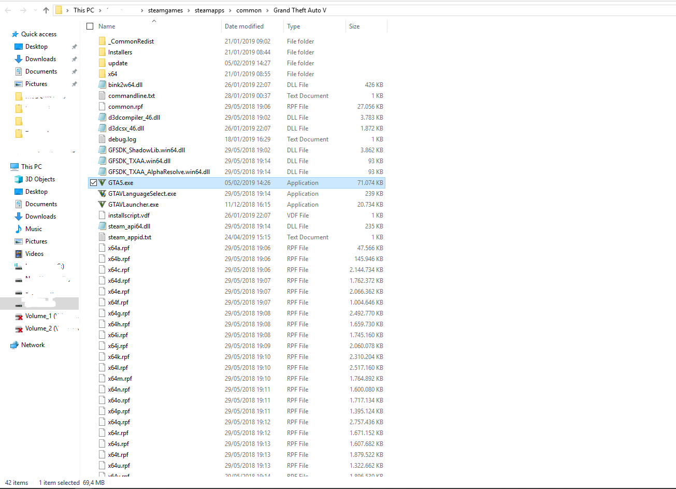Select the _CommonRedist folder icon
This screenshot has height=489, width=676.
coord(102,41)
